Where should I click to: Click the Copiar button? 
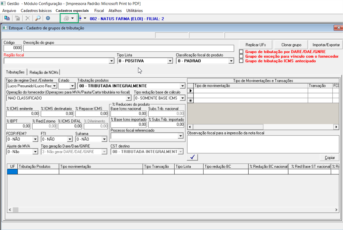(x=330, y=158)
